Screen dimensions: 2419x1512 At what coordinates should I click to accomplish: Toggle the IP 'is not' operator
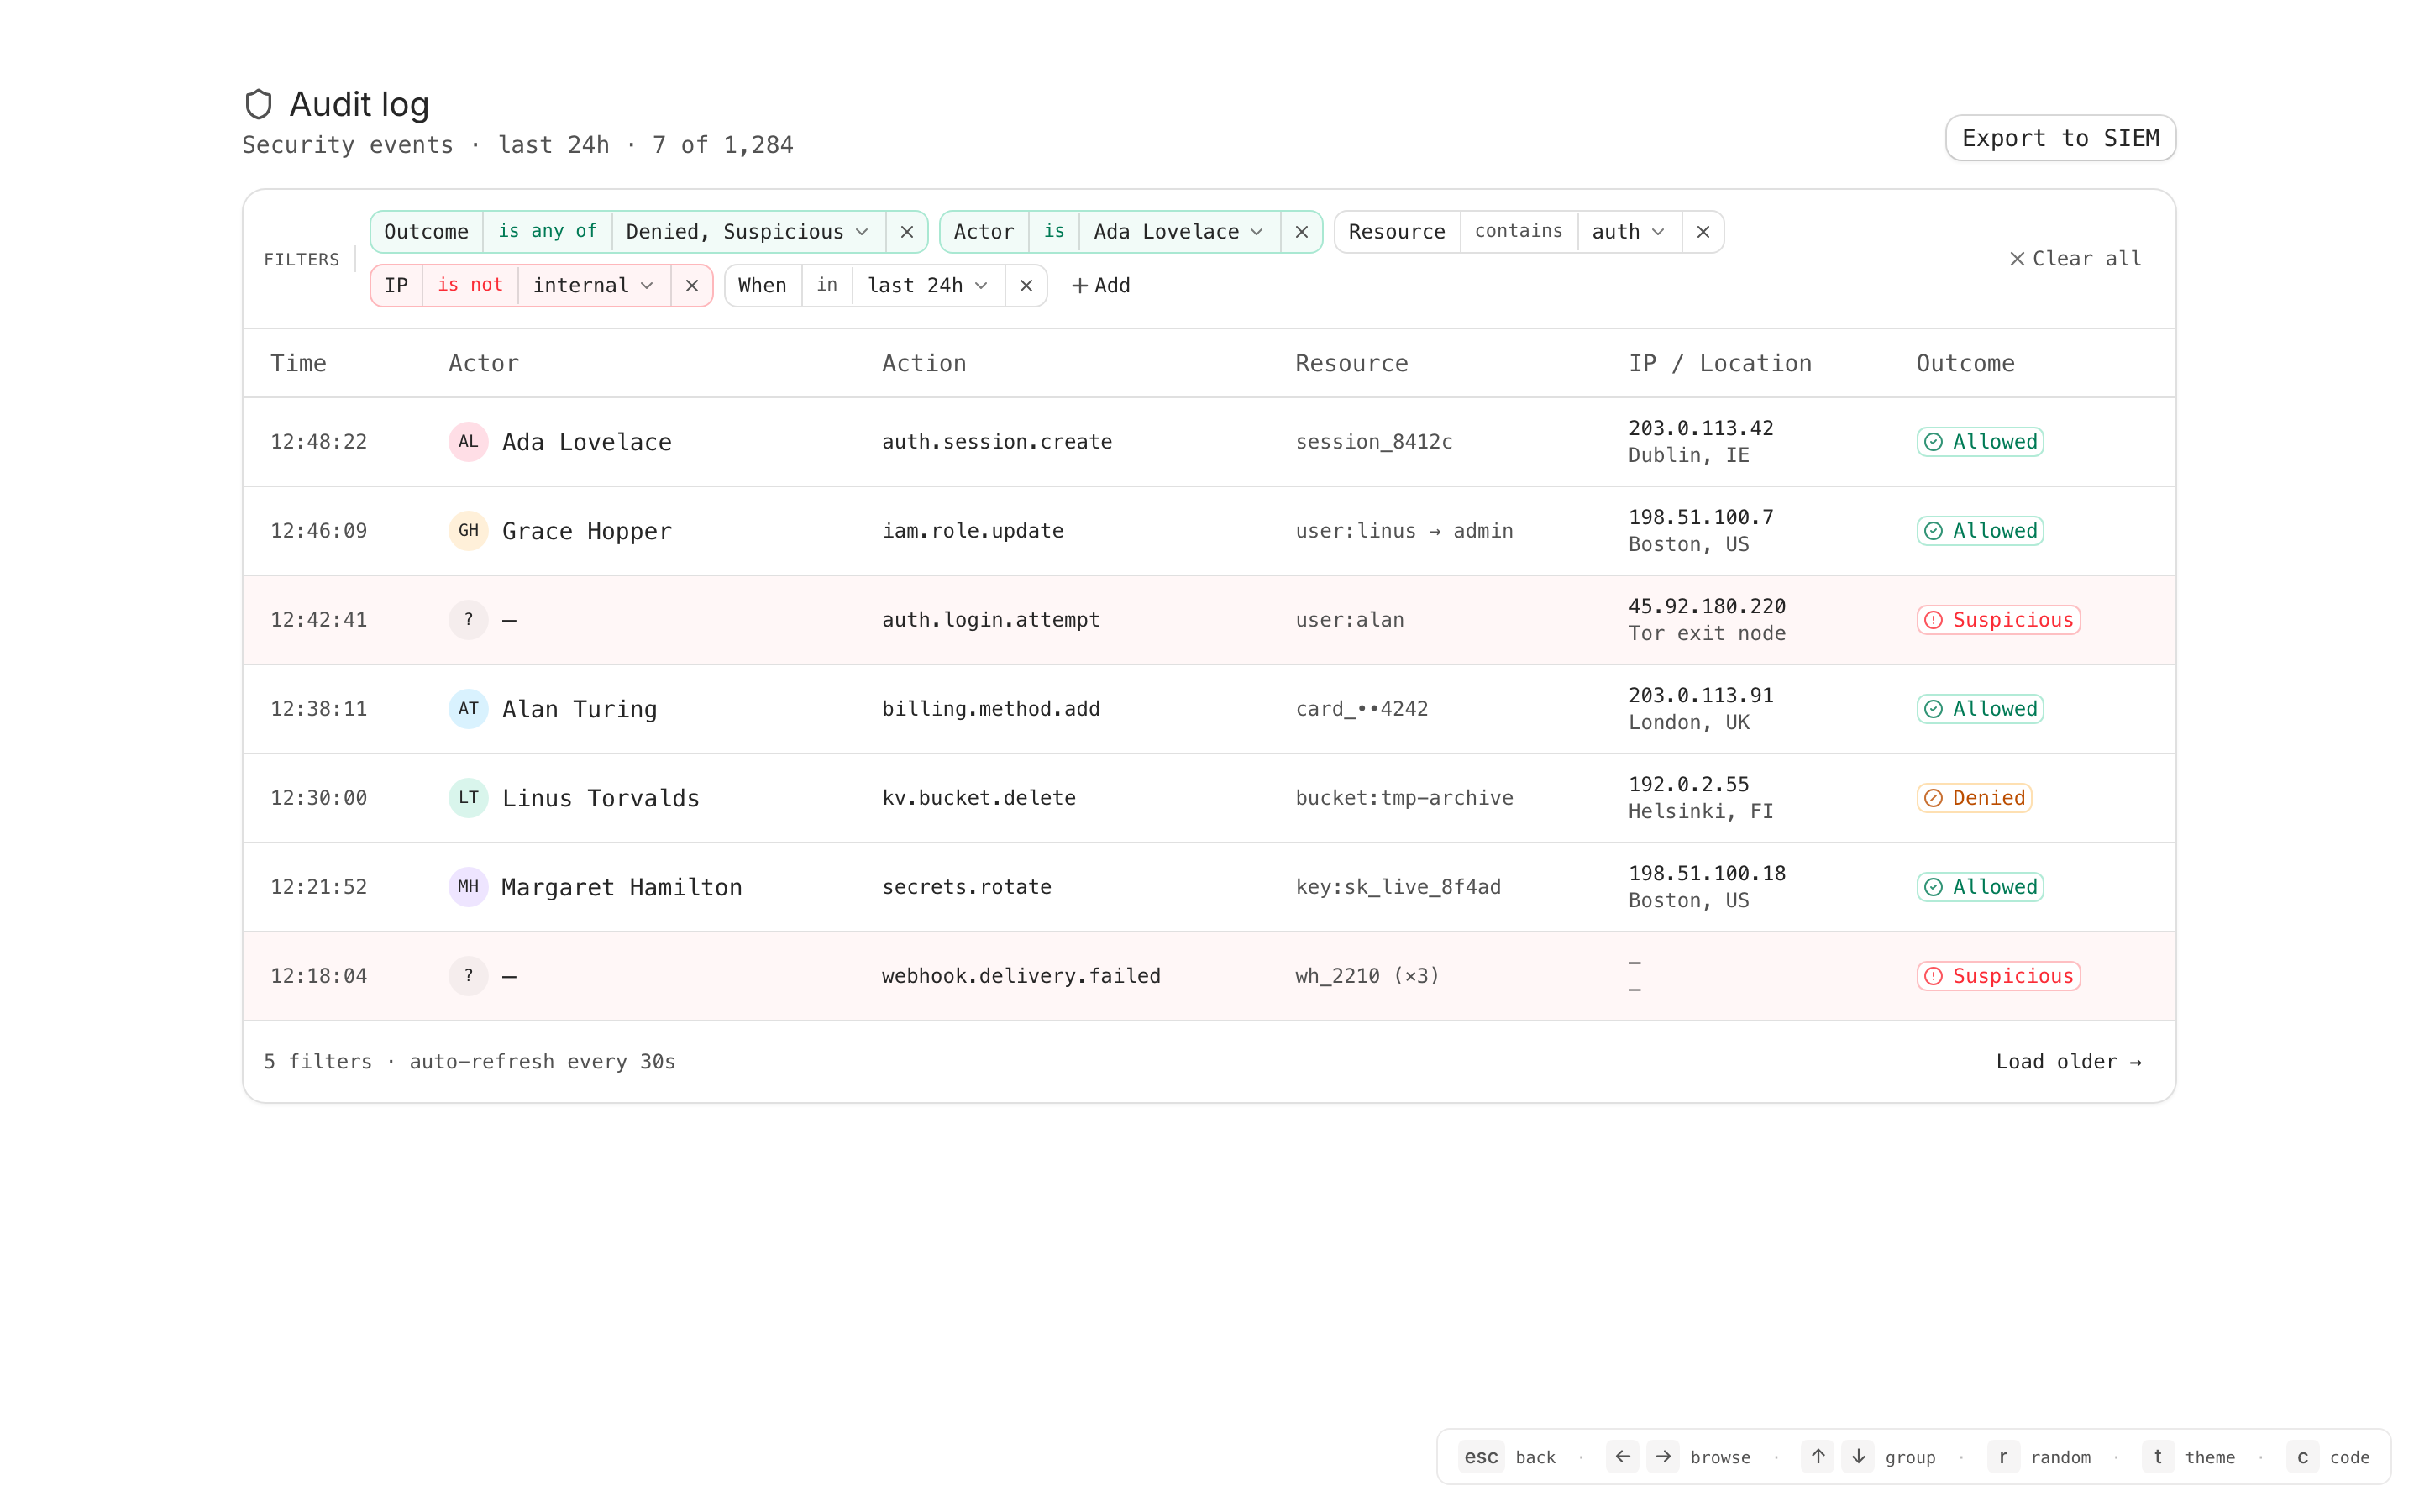(470, 286)
